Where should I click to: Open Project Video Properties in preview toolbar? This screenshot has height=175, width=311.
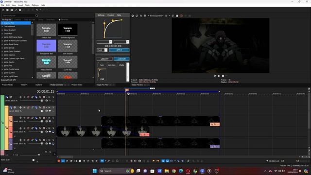[133, 16]
